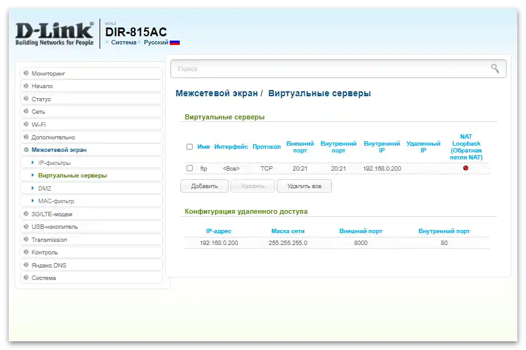
Task: Click the ftp server name
Action: click(204, 169)
